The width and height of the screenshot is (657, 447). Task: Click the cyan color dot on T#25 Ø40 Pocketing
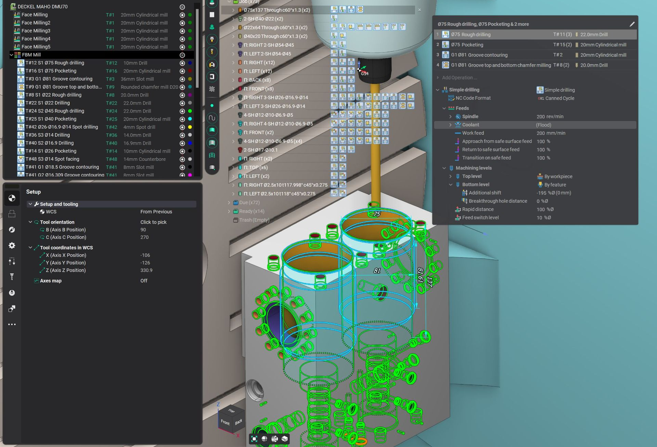[x=190, y=119]
